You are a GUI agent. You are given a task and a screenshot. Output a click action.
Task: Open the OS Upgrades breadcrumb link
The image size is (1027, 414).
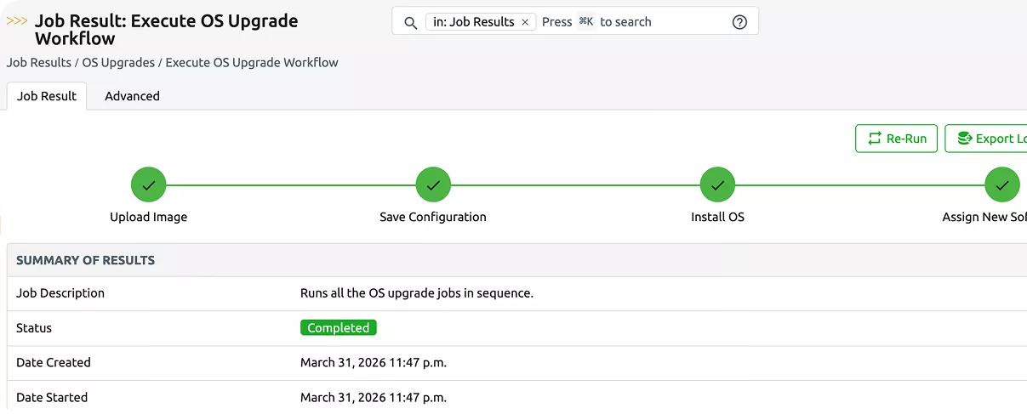coord(118,62)
